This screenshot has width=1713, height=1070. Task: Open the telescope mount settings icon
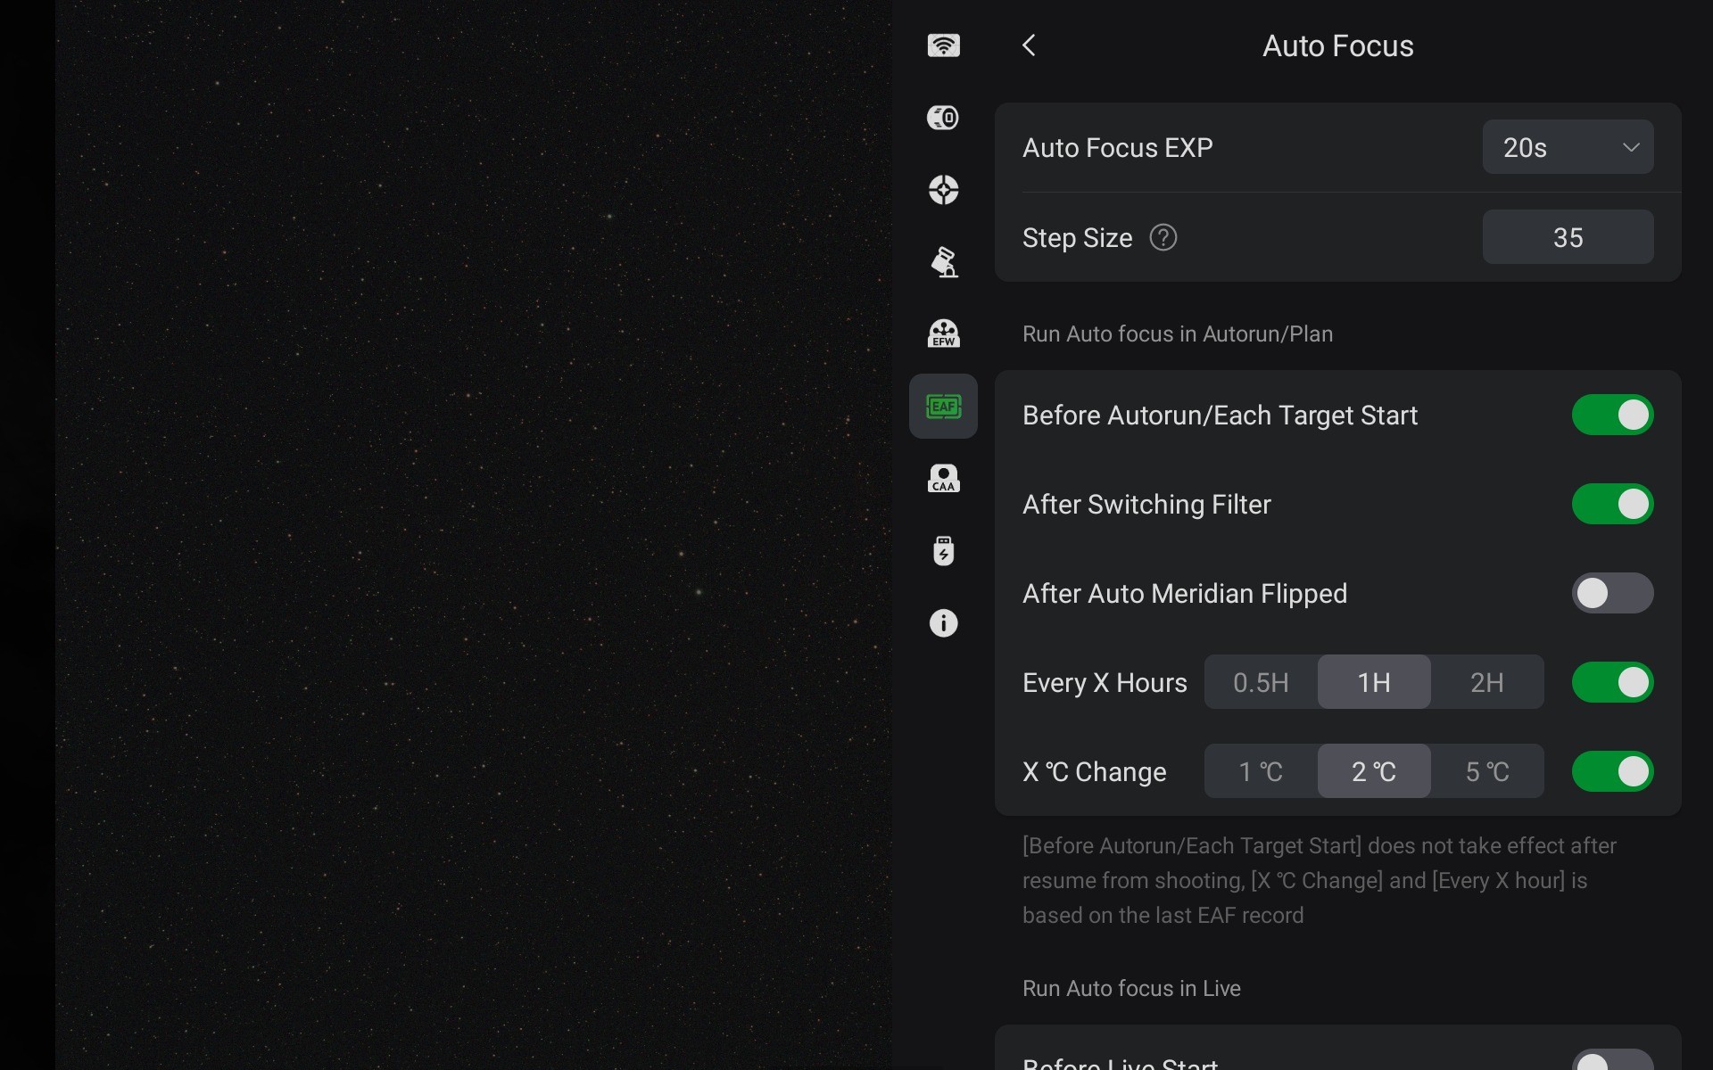tap(943, 262)
